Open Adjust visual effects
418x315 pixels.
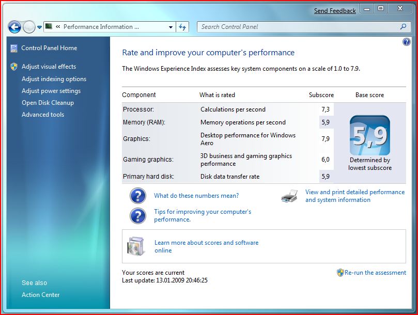pos(49,67)
